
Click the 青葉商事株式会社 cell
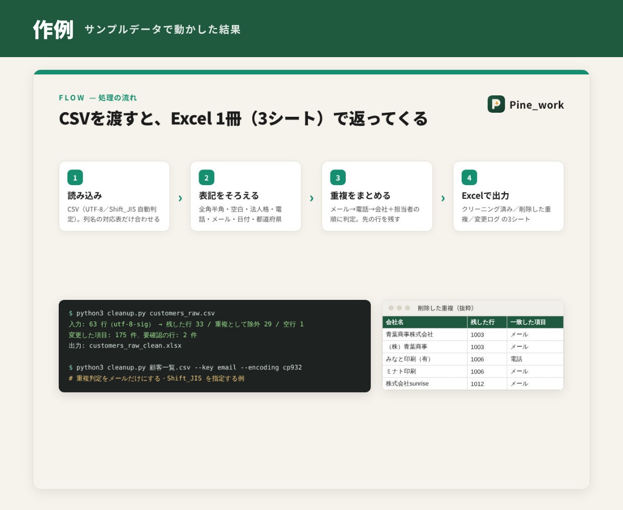pos(425,335)
